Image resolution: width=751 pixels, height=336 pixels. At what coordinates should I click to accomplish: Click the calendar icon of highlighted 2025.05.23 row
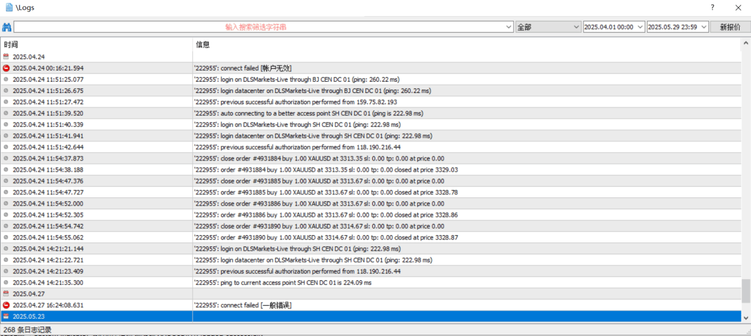tap(6, 316)
